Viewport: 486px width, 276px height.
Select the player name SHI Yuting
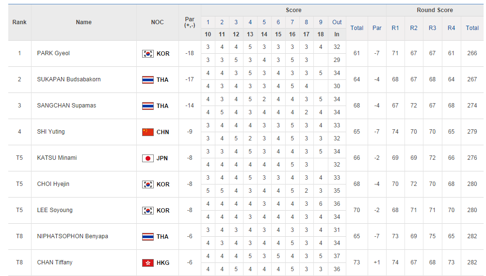tap(51, 132)
